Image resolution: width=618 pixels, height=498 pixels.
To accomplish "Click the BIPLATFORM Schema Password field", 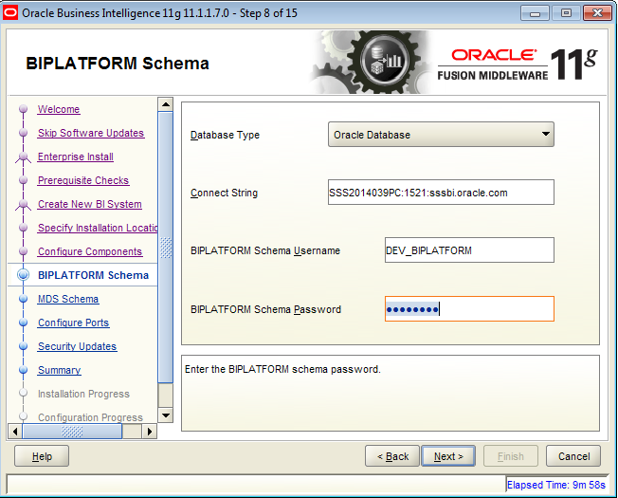I will coord(469,309).
